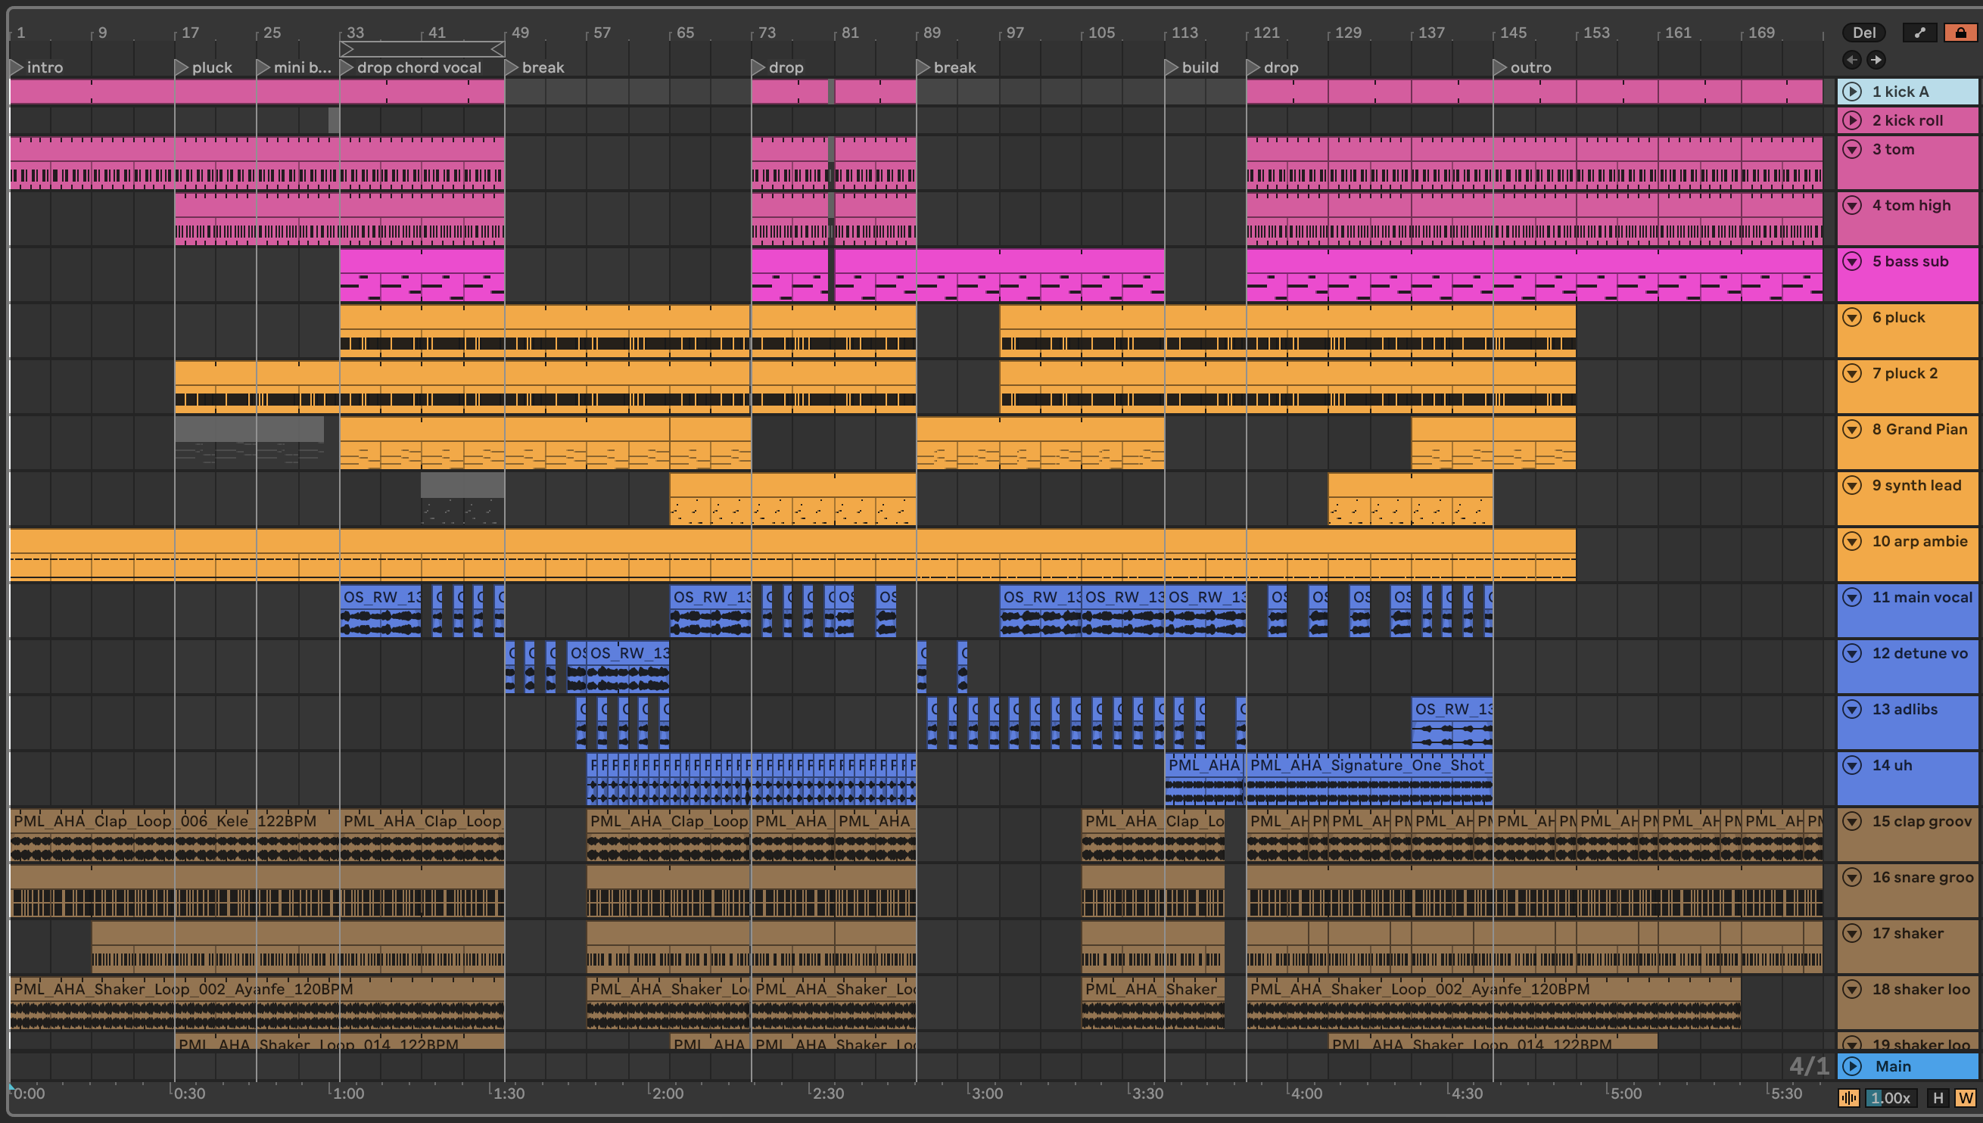Fold the 11 main vocal track
The height and width of the screenshot is (1123, 1983).
[x=1852, y=597]
